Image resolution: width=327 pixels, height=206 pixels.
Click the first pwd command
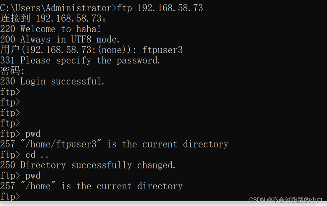pos(33,134)
